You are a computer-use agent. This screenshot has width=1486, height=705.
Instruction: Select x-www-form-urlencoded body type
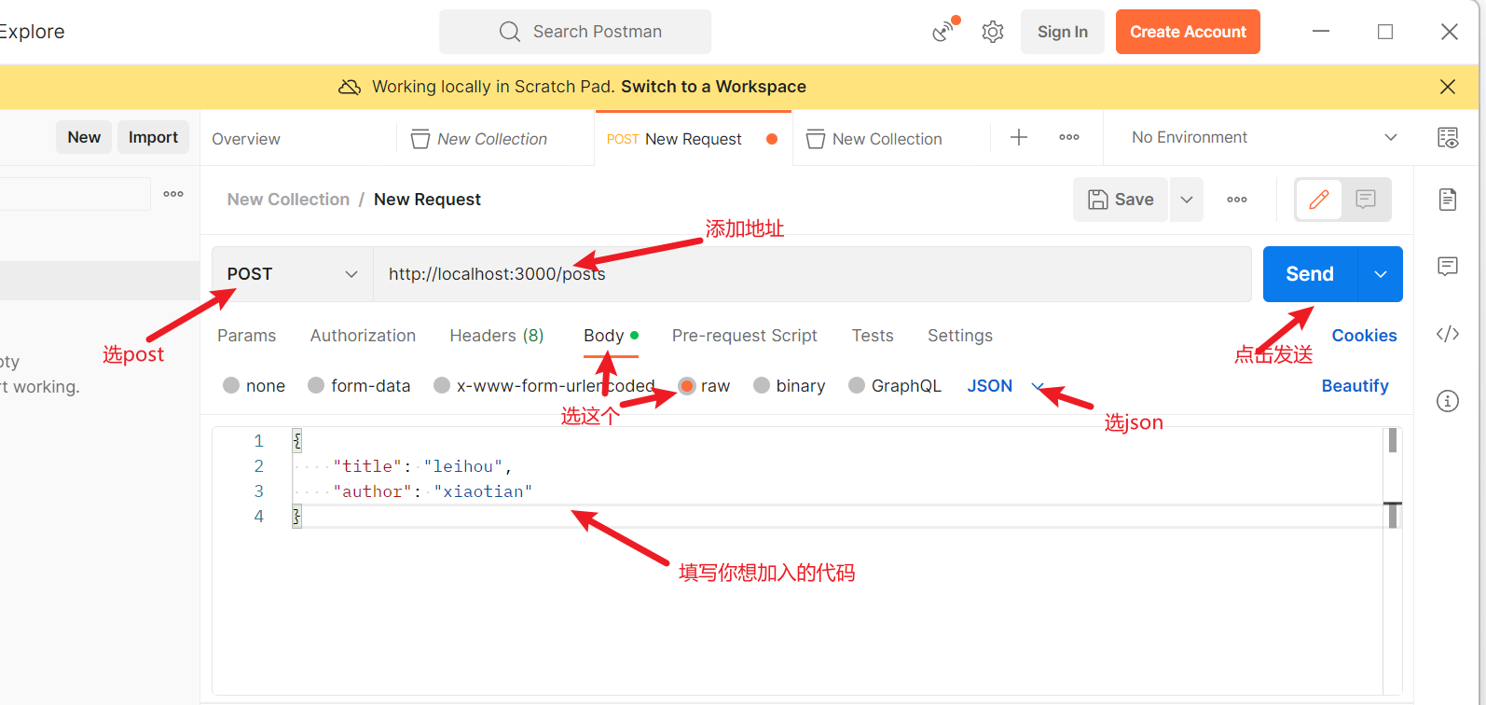pos(442,385)
